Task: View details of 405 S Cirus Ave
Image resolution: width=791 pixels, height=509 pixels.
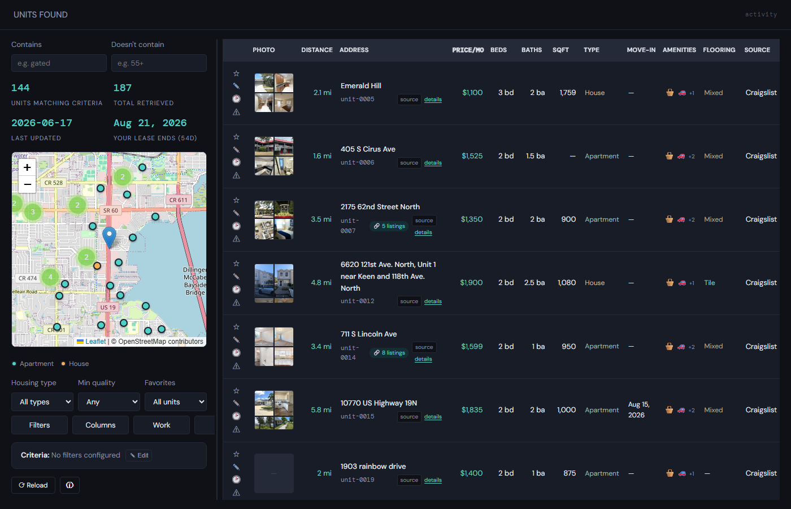Action: [x=433, y=163]
